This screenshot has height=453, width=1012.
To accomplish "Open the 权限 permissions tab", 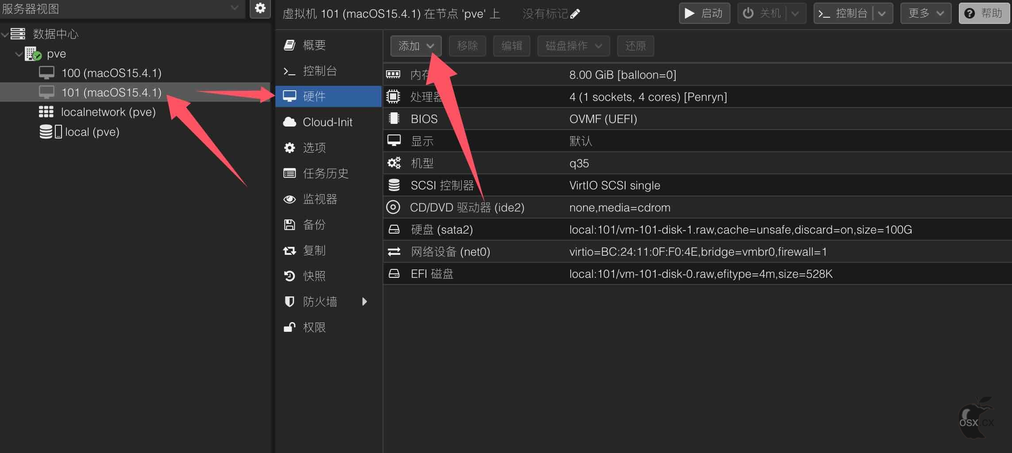I will [328, 327].
